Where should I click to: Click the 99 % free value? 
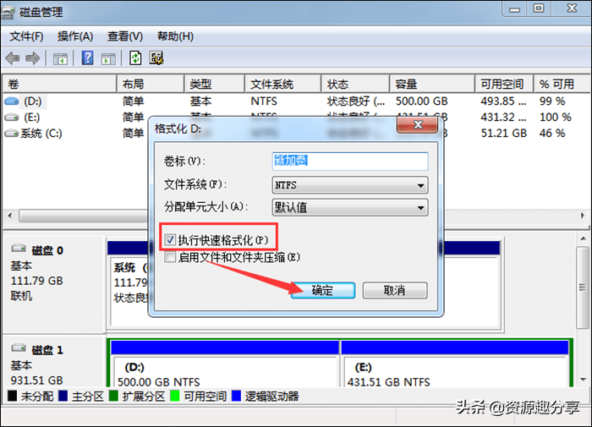(552, 101)
